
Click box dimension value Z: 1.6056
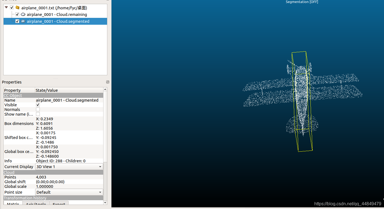click(44, 128)
